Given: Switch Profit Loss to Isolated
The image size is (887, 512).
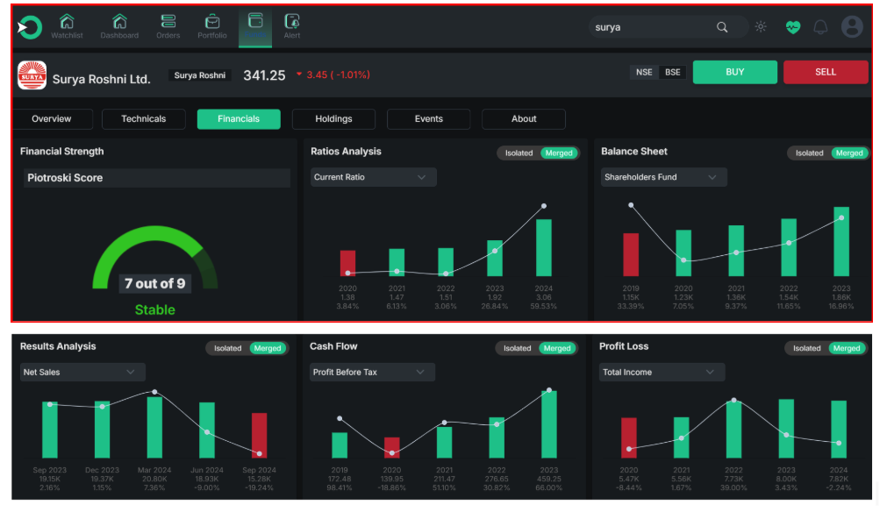Looking at the screenshot, I should [x=806, y=348].
